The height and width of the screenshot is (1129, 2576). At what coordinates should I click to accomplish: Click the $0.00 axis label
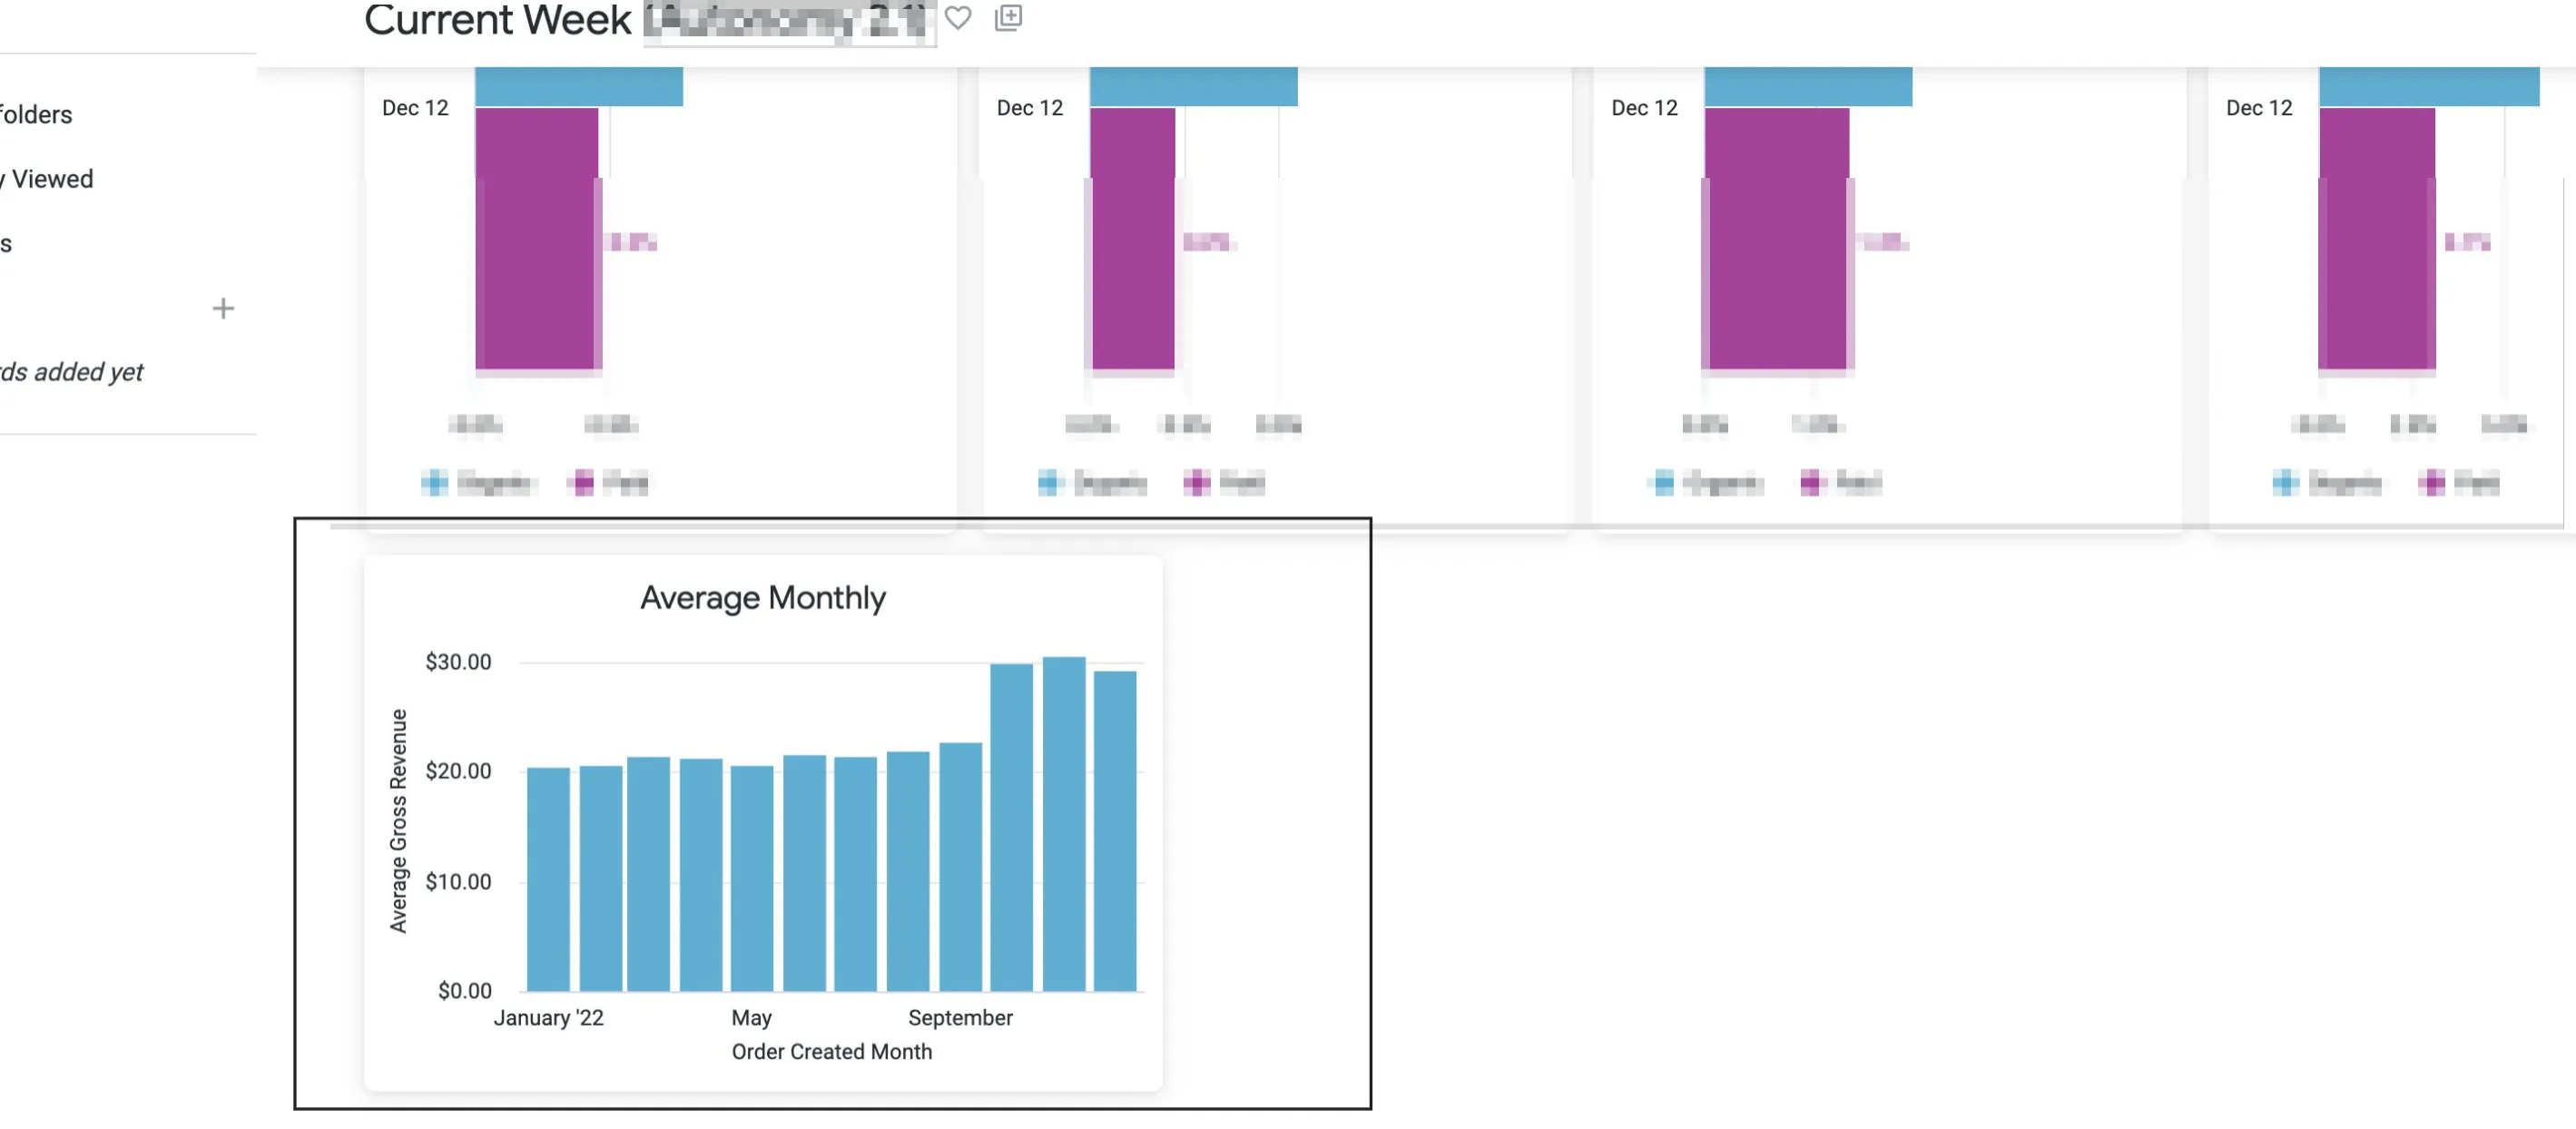(464, 991)
